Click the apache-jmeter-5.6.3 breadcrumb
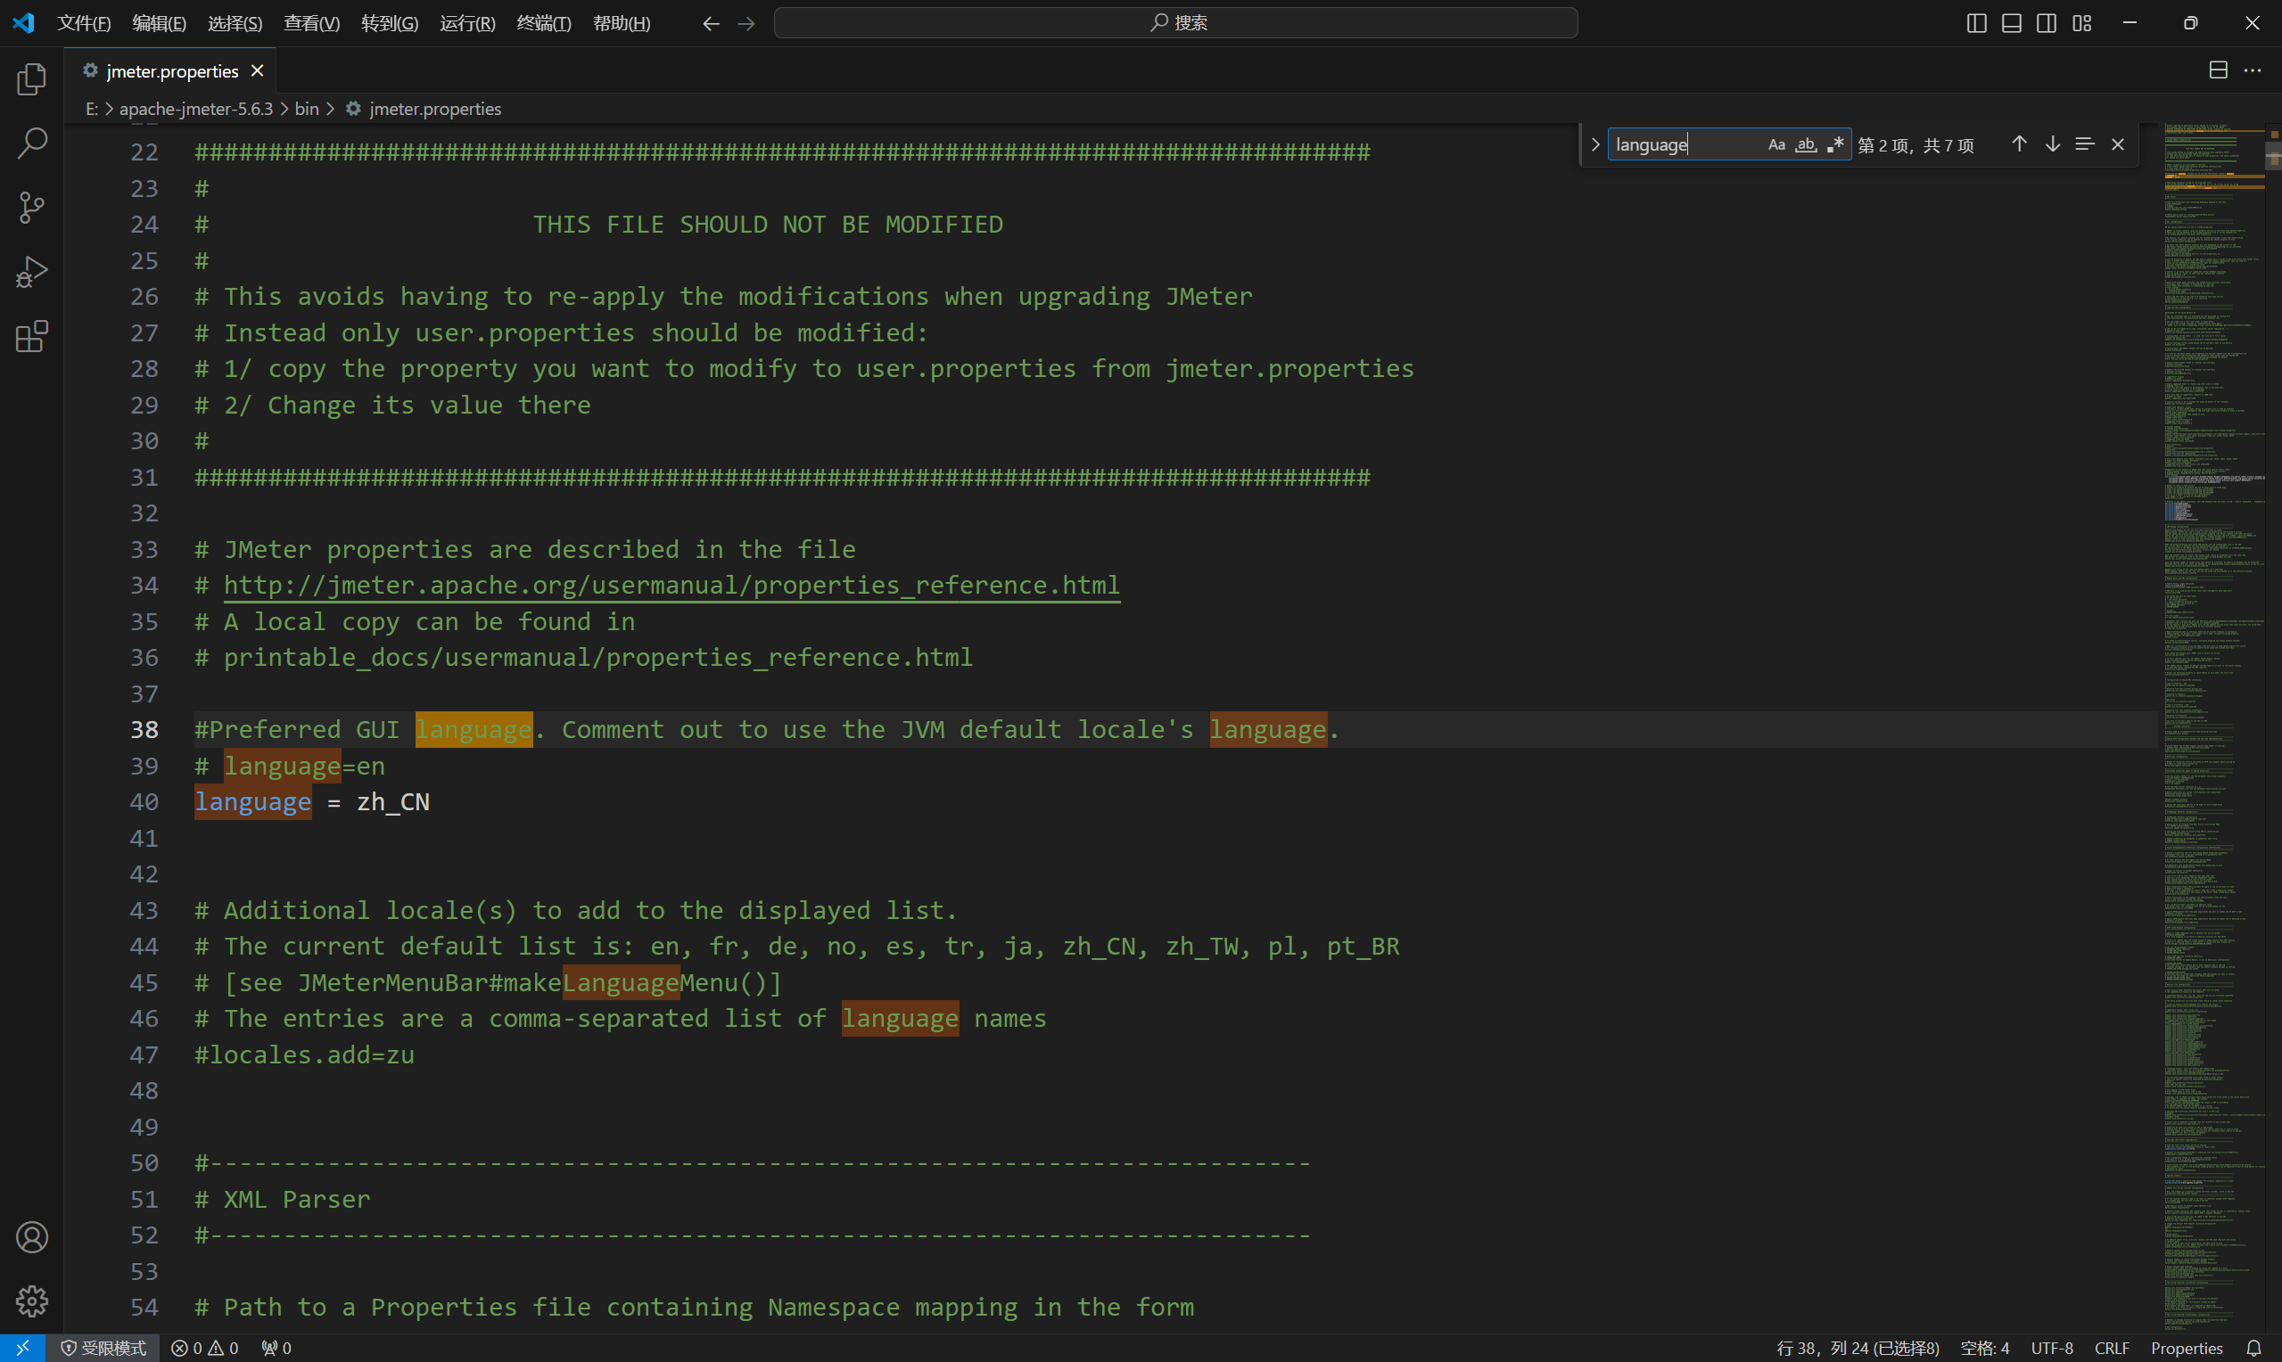 point(195,108)
